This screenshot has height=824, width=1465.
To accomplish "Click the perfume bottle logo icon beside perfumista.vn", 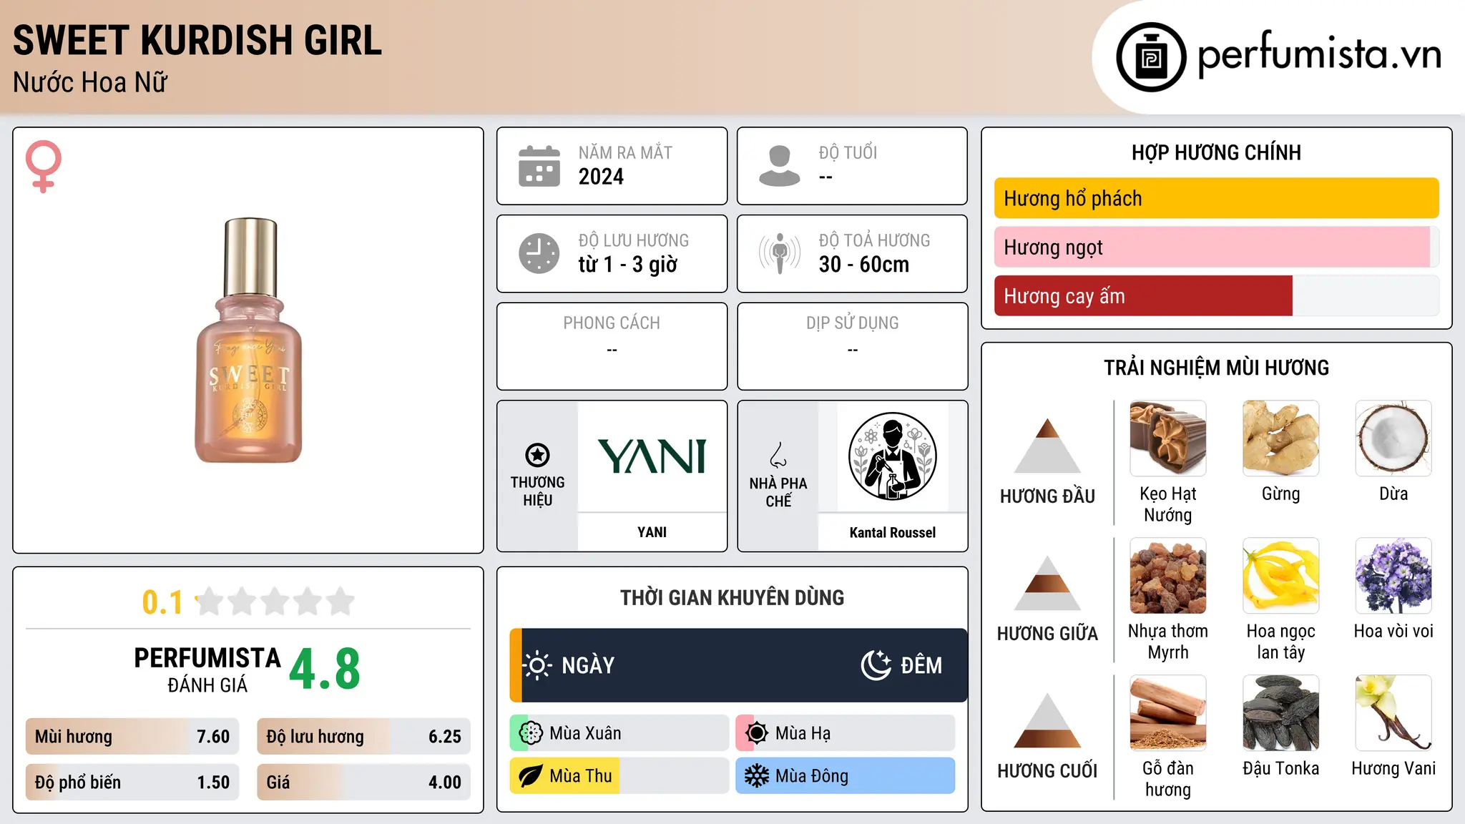I will 1151,57.
